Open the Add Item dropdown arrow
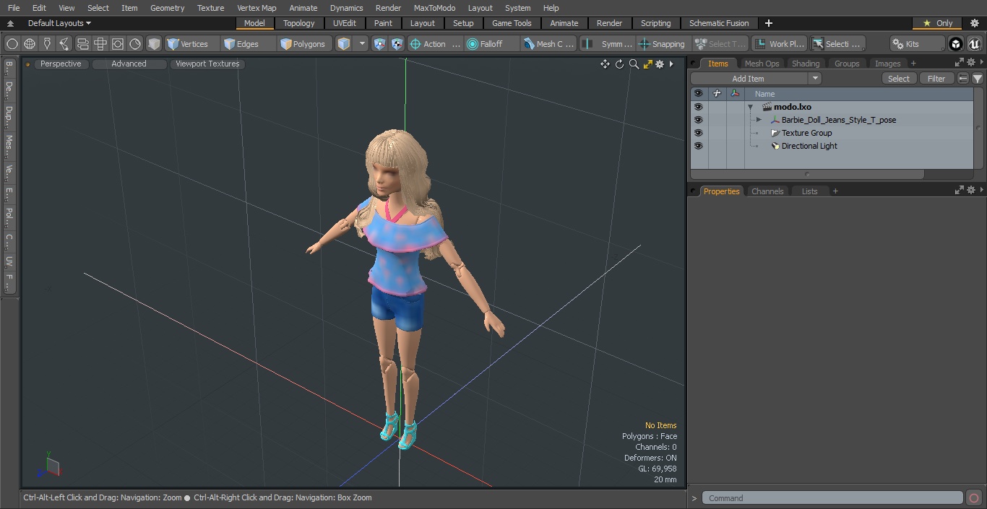This screenshot has height=509, width=987. pos(815,79)
